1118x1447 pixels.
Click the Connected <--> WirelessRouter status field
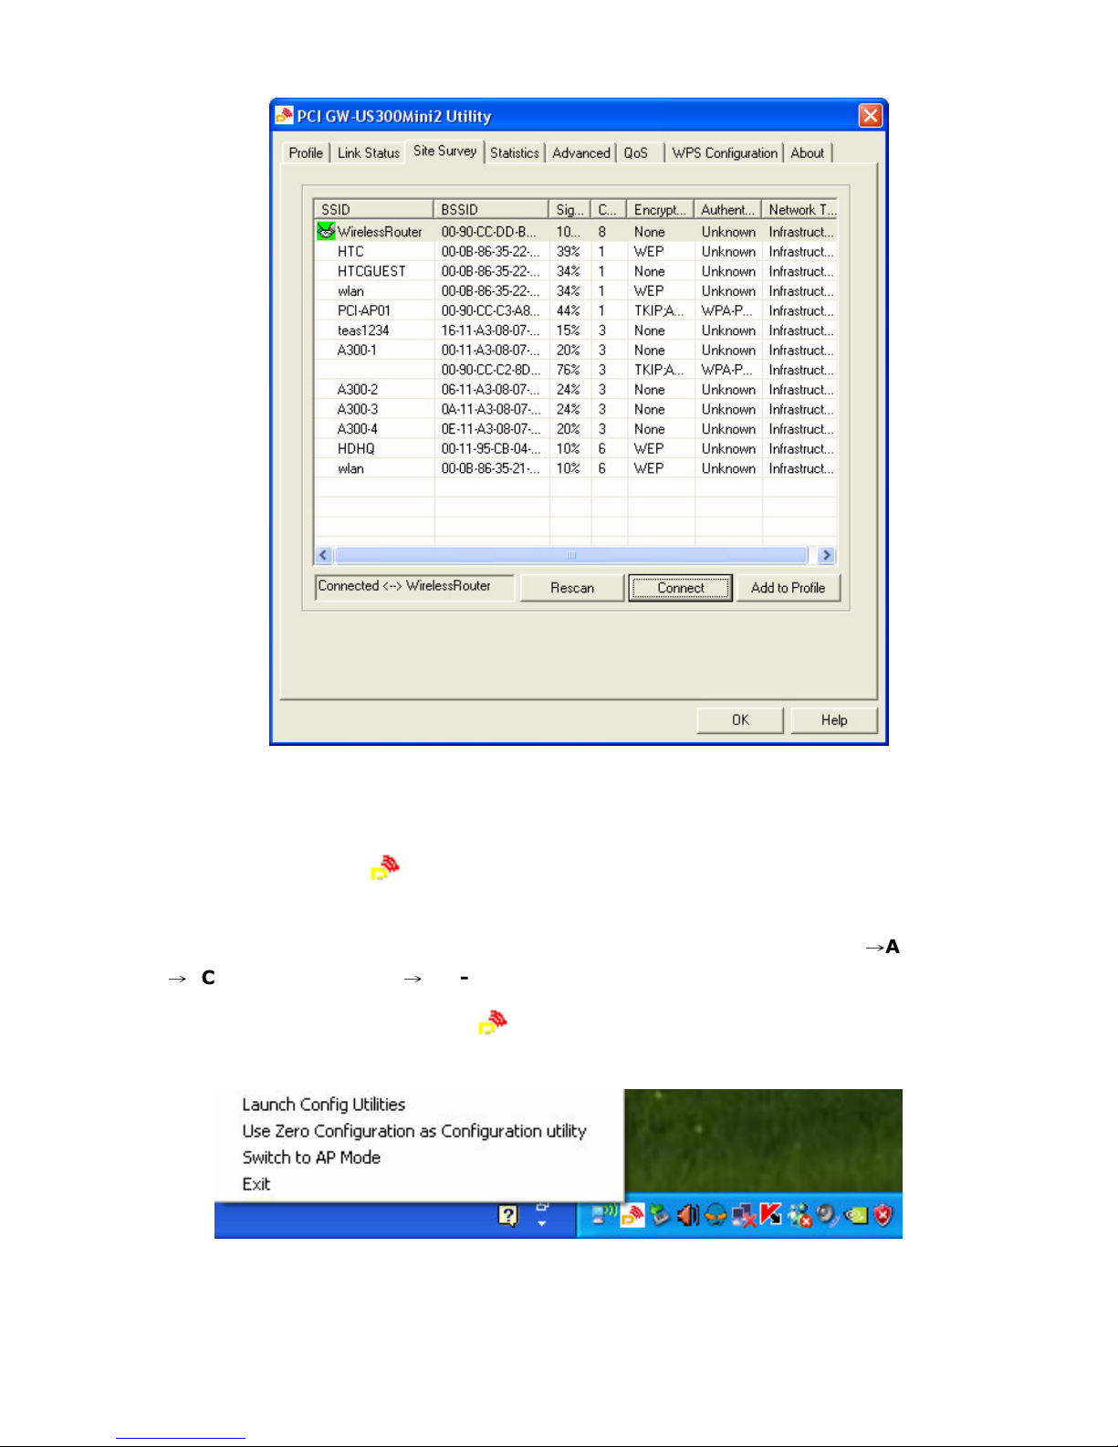[x=415, y=586]
